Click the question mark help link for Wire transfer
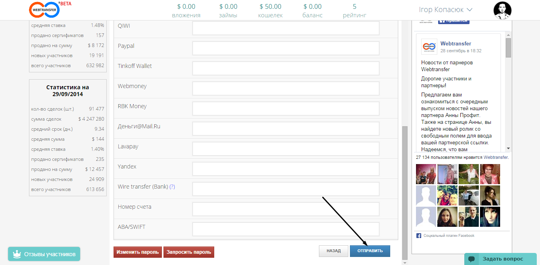The height and width of the screenshot is (265, 540). pyautogui.click(x=172, y=187)
